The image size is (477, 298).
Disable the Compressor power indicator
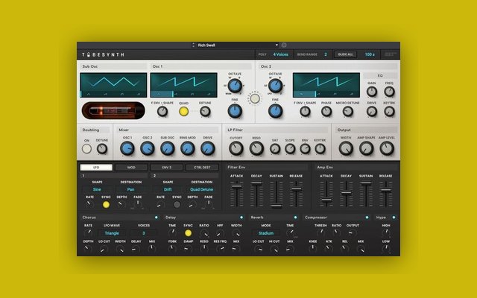pyautogui.click(x=367, y=218)
